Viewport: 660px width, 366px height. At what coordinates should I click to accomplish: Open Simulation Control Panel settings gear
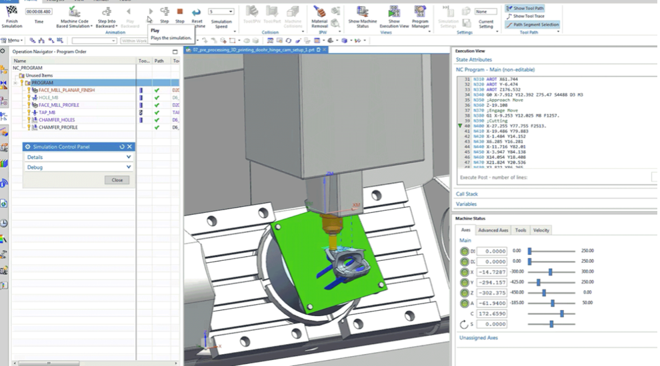(x=28, y=146)
